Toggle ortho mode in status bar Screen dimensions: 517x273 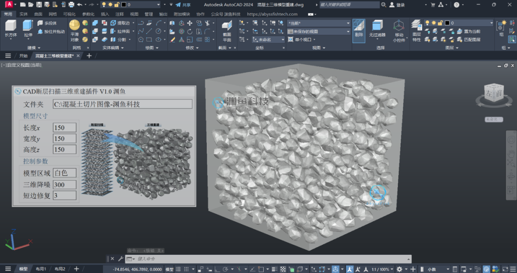(217, 269)
